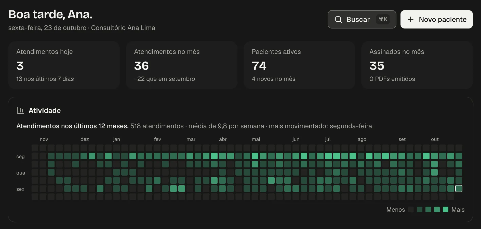Click the Atividade section heading
481x229 pixels.
point(45,110)
